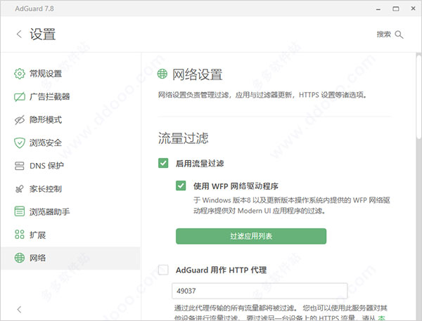The width and height of the screenshot is (422, 321).
Task: Click the globe icon beside 网络设置 heading
Action: coord(162,74)
